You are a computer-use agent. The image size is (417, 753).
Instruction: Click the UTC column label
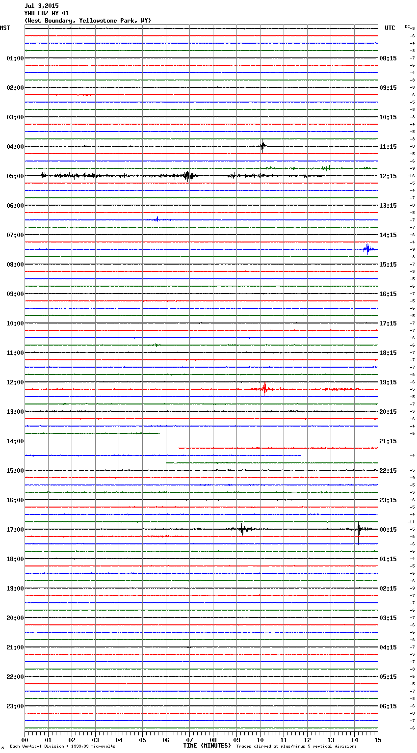click(x=390, y=28)
